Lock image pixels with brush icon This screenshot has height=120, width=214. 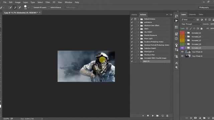pyautogui.click(x=191, y=28)
